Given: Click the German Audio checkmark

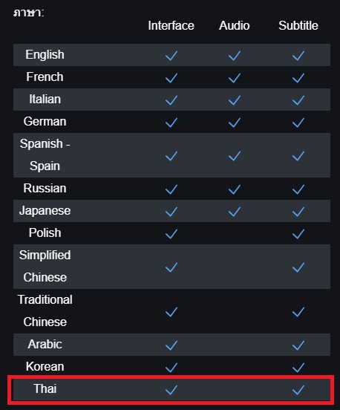Looking at the screenshot, I should 235,123.
